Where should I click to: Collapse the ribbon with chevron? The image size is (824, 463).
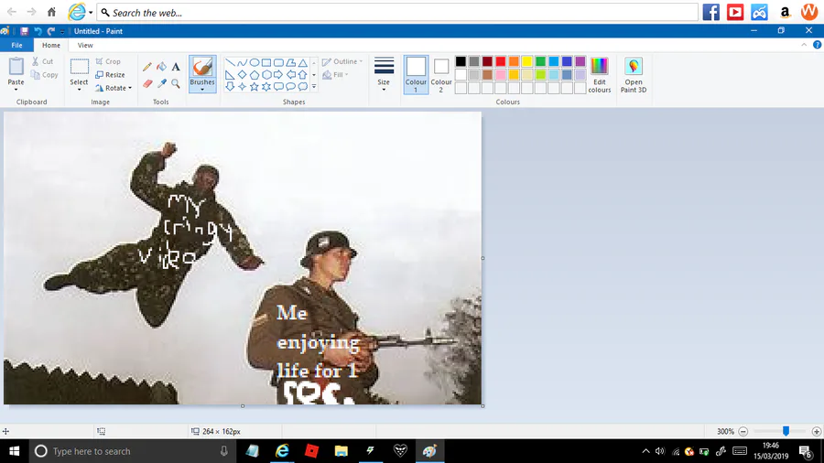(x=804, y=45)
